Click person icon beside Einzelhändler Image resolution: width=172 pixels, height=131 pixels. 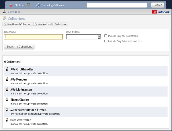coord(7,100)
